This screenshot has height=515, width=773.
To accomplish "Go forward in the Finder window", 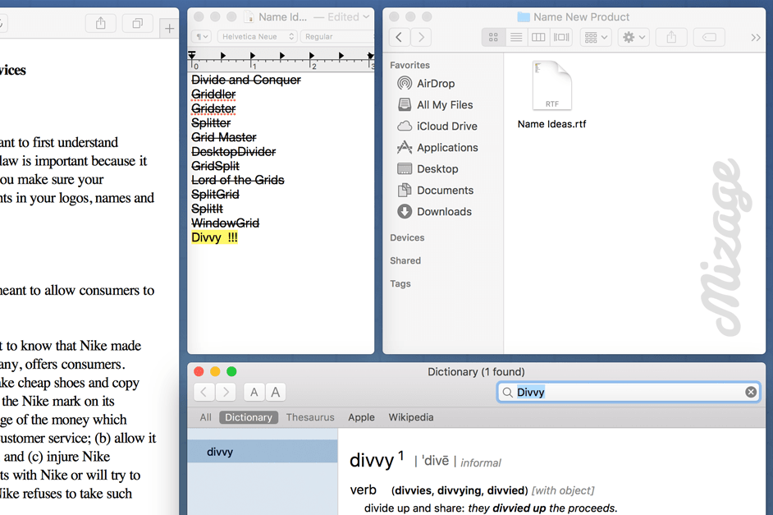I will click(421, 37).
